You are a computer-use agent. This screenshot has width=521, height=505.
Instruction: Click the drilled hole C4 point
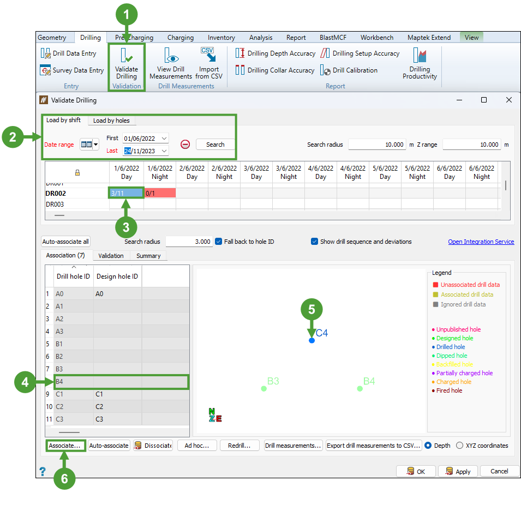[x=312, y=340]
